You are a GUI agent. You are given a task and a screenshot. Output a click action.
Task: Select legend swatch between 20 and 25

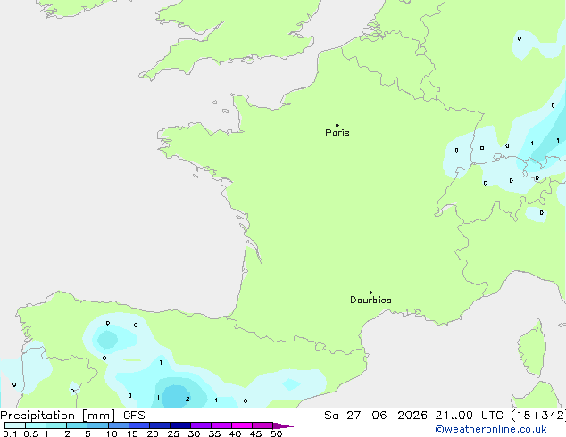160,425
